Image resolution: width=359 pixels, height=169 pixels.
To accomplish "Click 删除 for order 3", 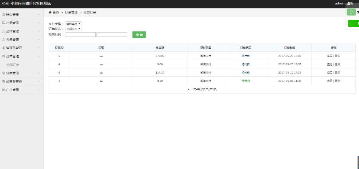I will 337,73.
